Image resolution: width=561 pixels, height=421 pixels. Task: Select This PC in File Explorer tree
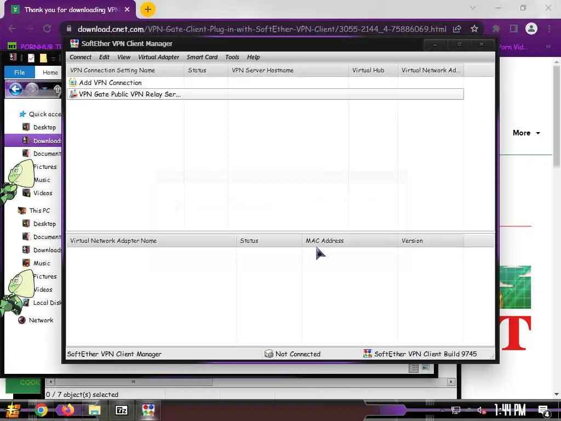35,210
